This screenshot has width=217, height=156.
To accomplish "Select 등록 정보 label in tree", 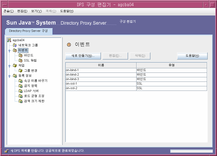I will [25, 76].
